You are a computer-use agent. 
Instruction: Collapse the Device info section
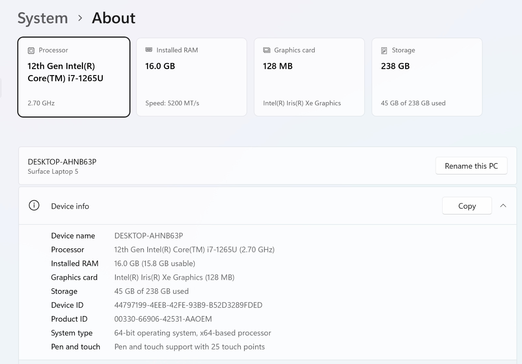(503, 205)
